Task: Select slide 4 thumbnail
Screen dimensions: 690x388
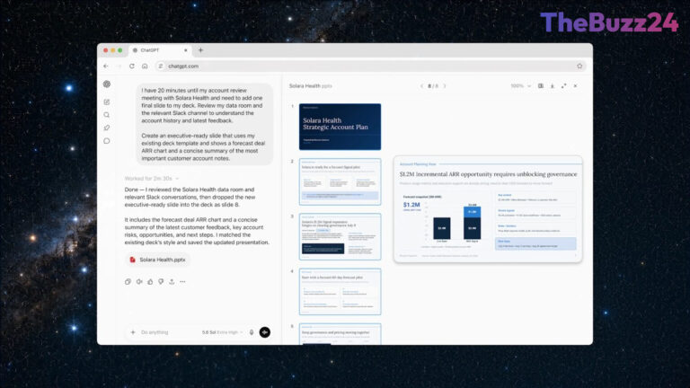Action: [x=340, y=292]
